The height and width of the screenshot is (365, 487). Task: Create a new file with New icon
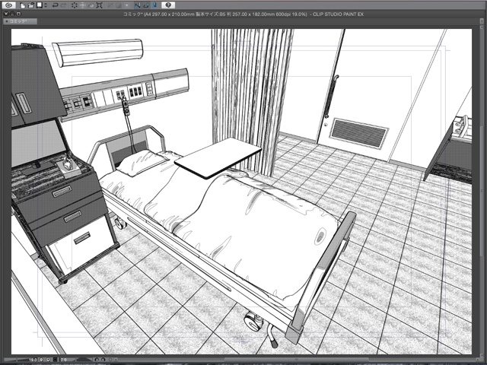click(x=23, y=5)
